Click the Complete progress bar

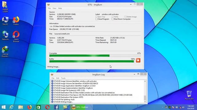[95, 56]
